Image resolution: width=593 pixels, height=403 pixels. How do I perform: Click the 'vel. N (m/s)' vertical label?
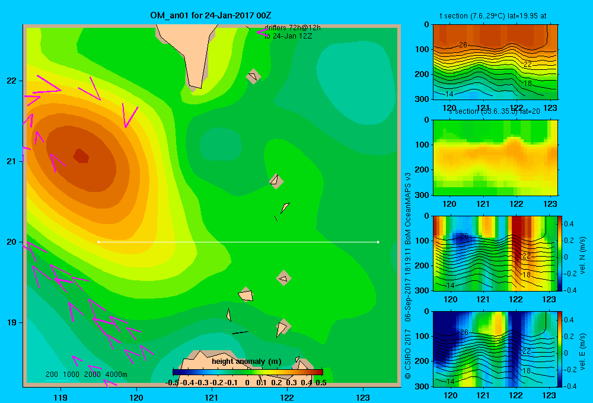pyautogui.click(x=582, y=255)
